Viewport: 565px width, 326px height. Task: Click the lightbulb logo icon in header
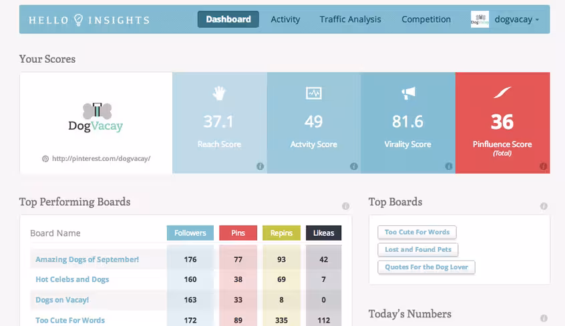click(x=79, y=19)
